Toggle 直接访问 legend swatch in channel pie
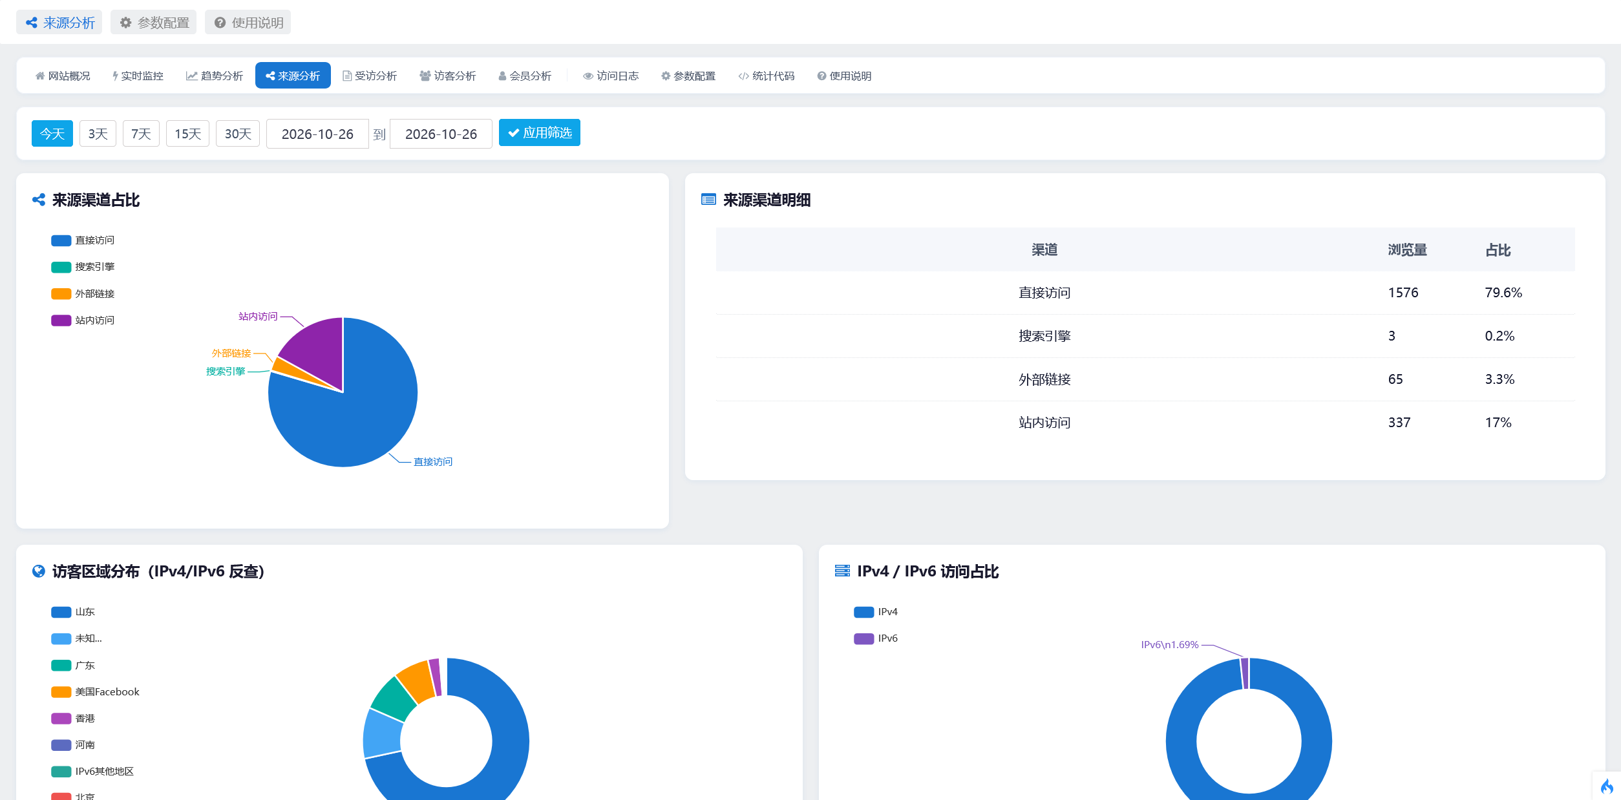Screen dimensions: 1621x800 (61, 240)
